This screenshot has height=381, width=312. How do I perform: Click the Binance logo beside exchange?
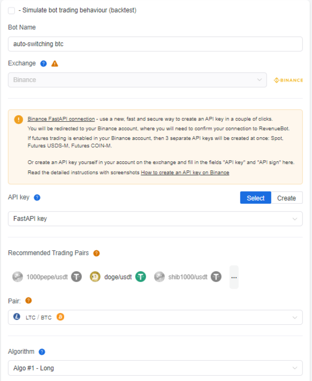tap(288, 80)
